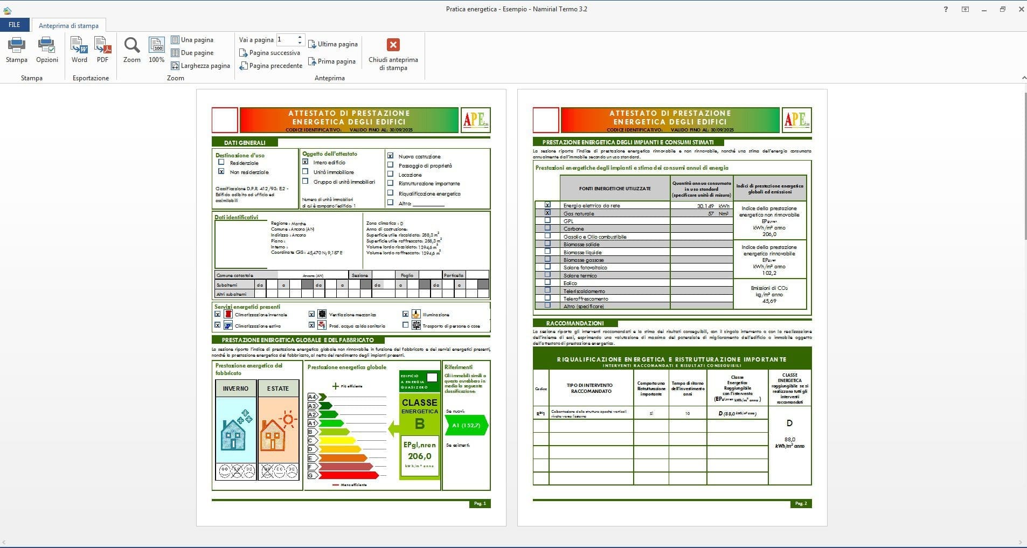This screenshot has height=548, width=1027.
Task: Fit preview to Larghezza pagina
Action: coord(200,66)
